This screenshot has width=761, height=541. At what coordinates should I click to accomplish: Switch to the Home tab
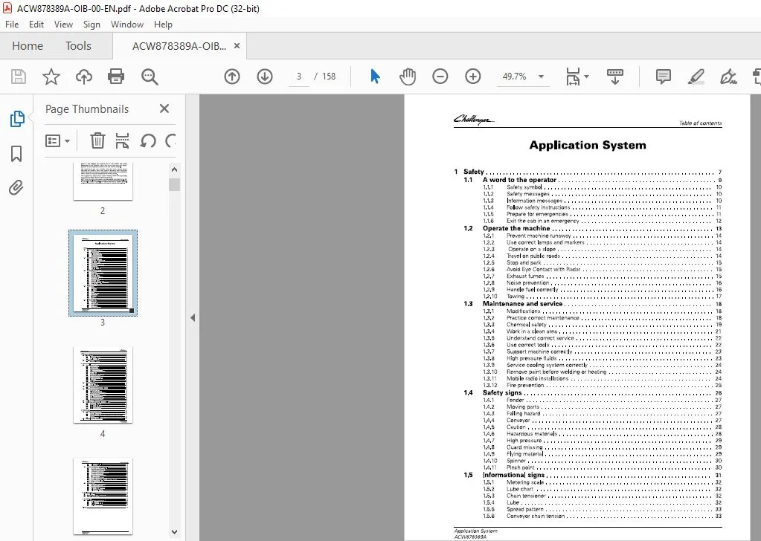click(x=28, y=45)
